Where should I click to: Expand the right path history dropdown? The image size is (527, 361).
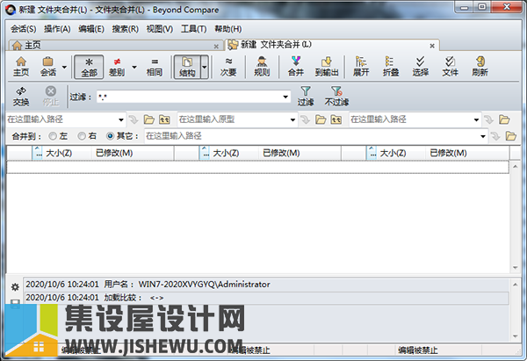point(476,119)
